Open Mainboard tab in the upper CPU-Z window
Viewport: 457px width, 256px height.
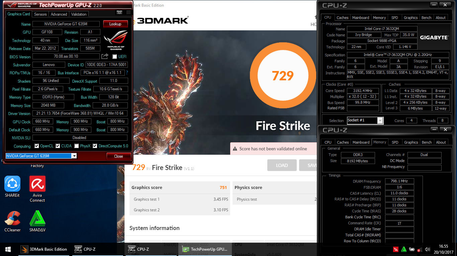click(361, 18)
